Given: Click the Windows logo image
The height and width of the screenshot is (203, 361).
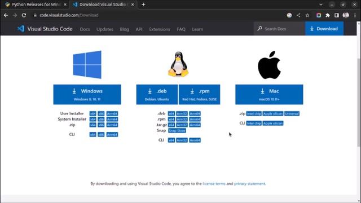Looking at the screenshot, I should 87,65.
